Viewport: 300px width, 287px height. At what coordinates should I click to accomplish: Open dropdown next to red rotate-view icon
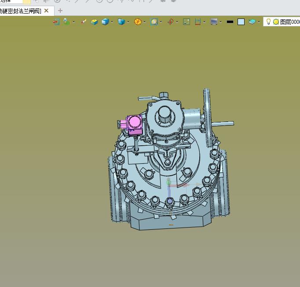point(177,22)
